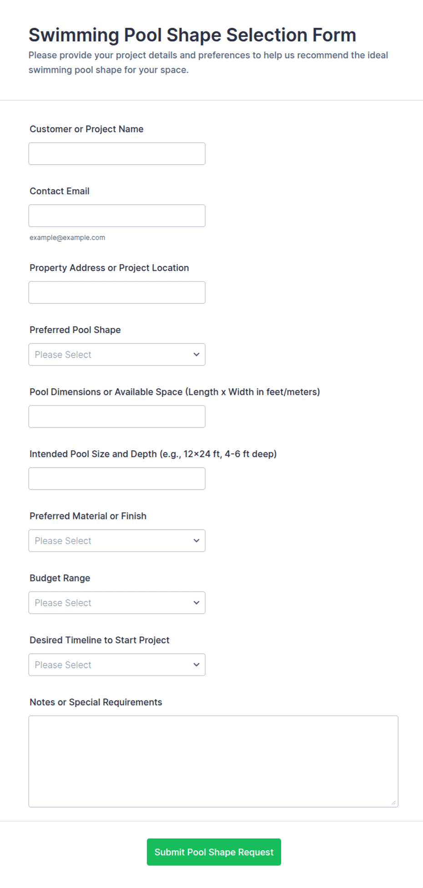Click inside the Notes or Special Requirements textarea
Screen dimensions: 423x888
click(213, 762)
